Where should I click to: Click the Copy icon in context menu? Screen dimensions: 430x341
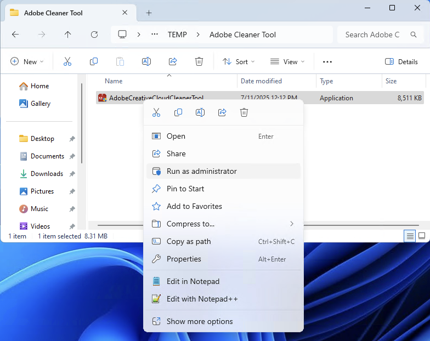[178, 112]
